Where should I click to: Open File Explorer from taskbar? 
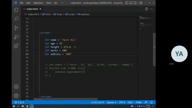click(23, 106)
